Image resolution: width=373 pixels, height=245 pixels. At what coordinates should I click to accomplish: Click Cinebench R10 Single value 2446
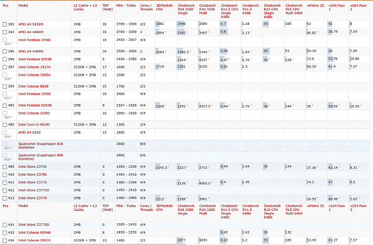[x=181, y=24]
